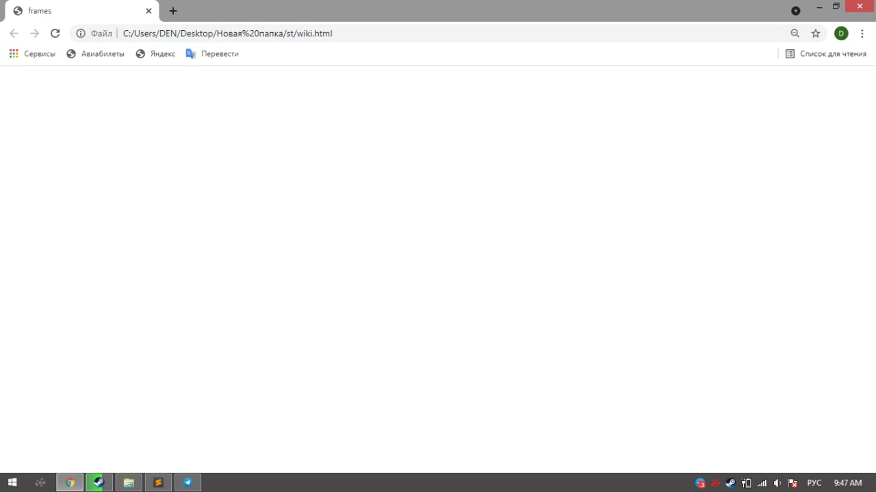Minimize the Chrome window

pyautogui.click(x=819, y=7)
